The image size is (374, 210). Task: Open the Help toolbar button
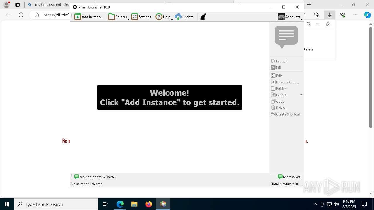[163, 17]
